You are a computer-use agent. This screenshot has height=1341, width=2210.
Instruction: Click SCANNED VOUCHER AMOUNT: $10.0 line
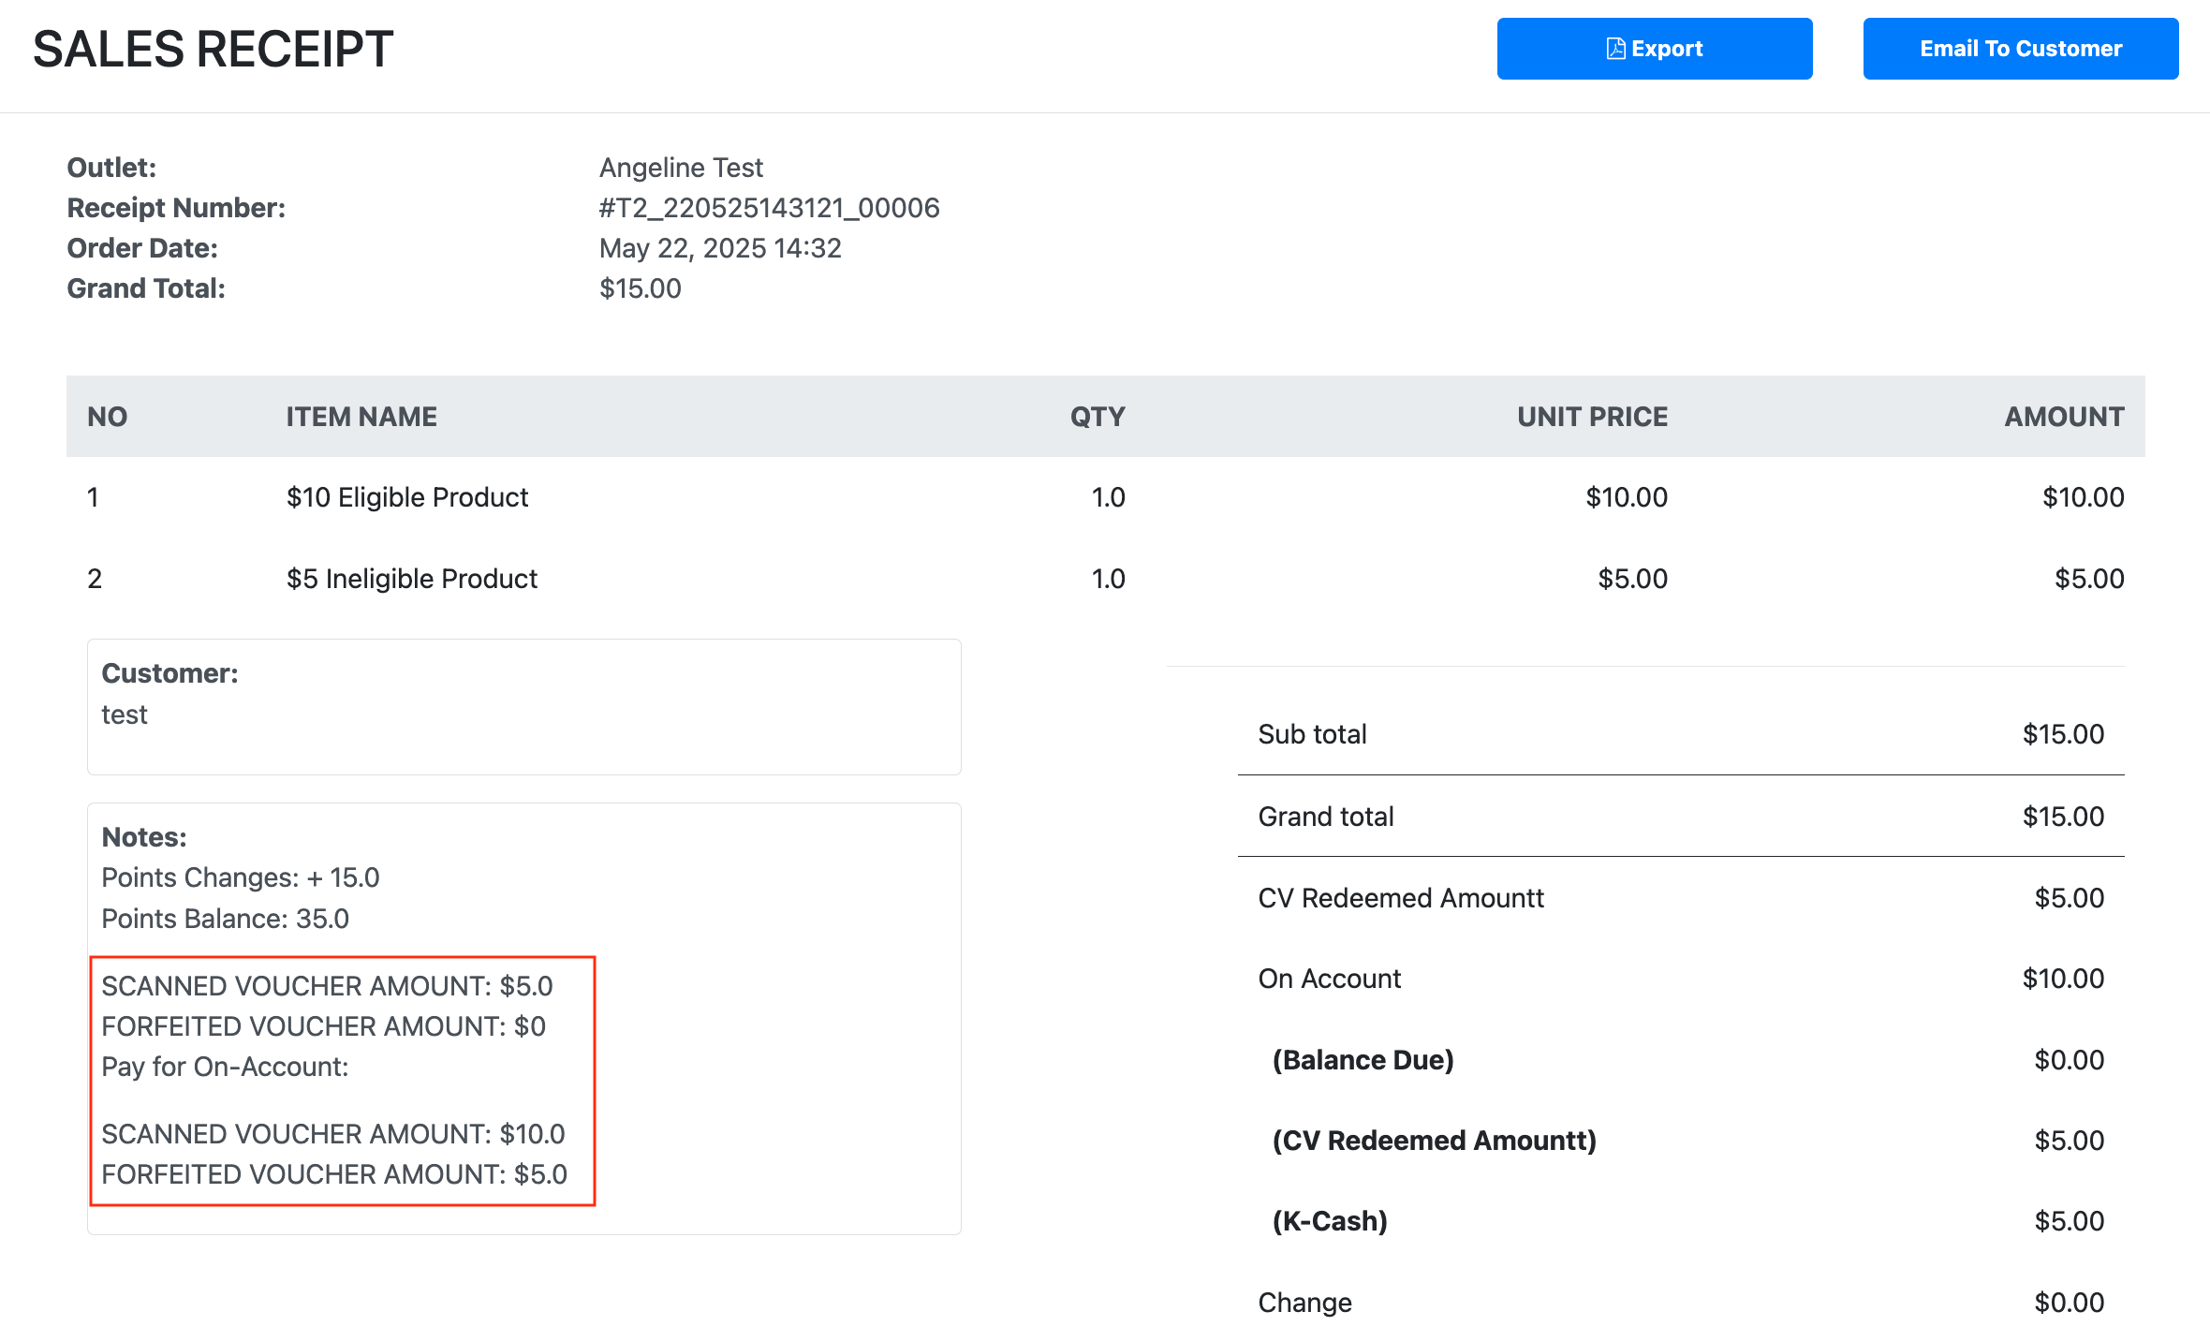pyautogui.click(x=333, y=1134)
